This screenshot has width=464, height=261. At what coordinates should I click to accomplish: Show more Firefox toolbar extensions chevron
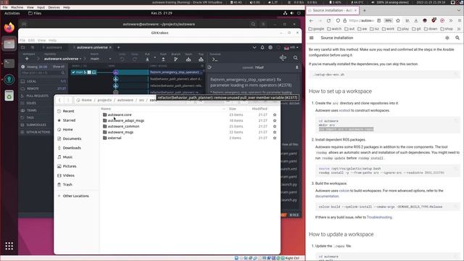pos(451,21)
